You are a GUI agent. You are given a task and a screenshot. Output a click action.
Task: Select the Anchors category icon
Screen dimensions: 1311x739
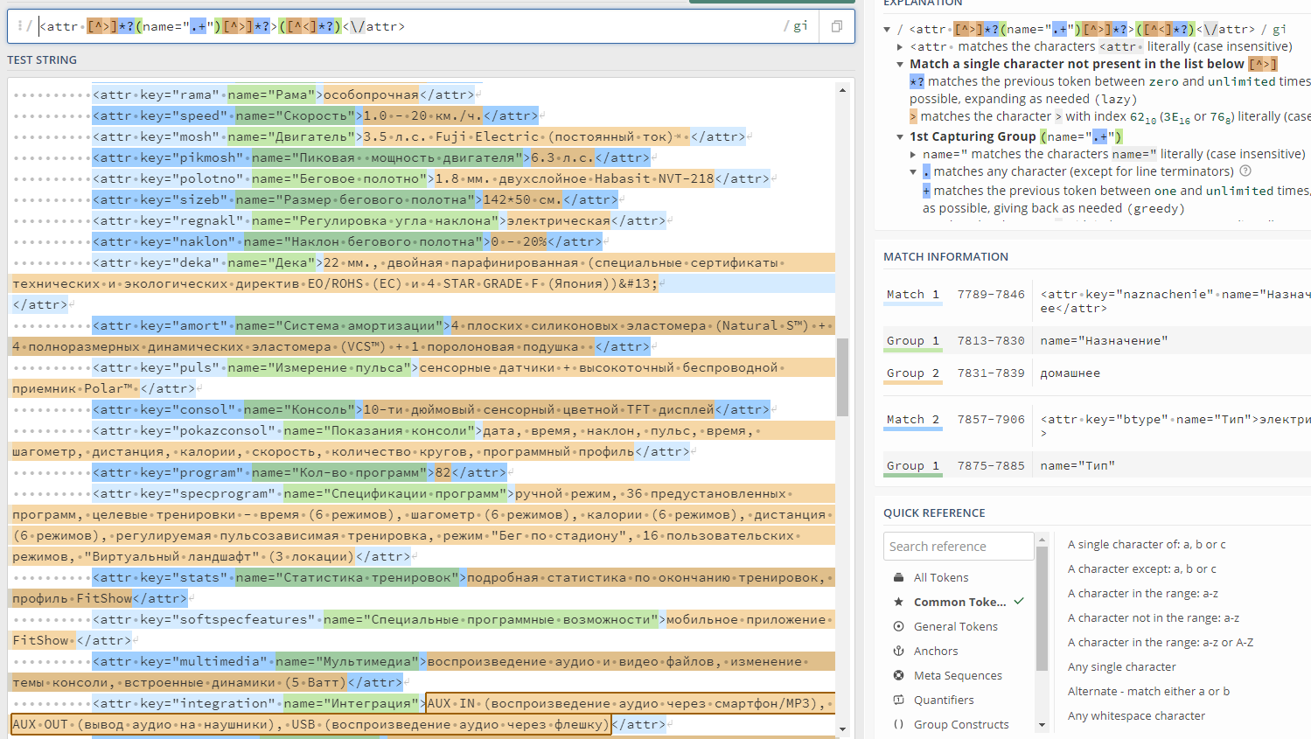click(898, 651)
